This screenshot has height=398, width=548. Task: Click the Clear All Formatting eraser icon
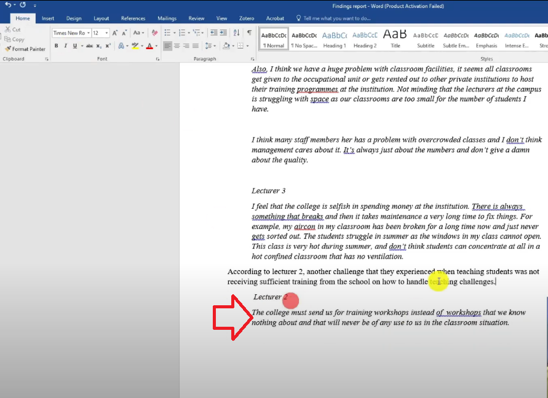[x=154, y=33]
